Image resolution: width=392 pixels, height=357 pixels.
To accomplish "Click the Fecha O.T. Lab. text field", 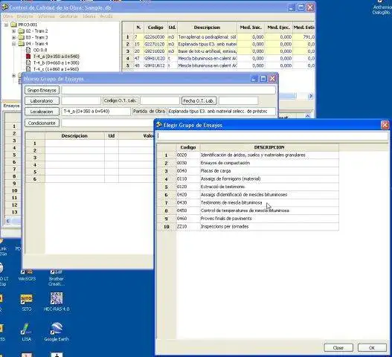I will coord(239,100).
